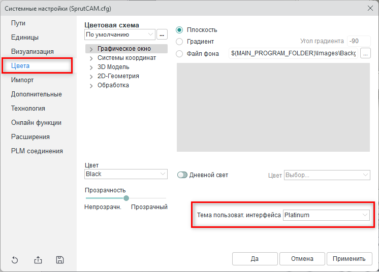Click the Отмена button
This screenshot has height=272, width=379.
[302, 259]
